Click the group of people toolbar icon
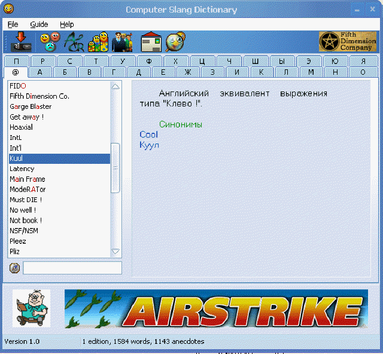 (122, 42)
